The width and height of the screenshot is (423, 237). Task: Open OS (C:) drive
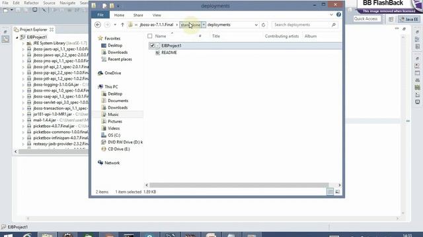114,135
